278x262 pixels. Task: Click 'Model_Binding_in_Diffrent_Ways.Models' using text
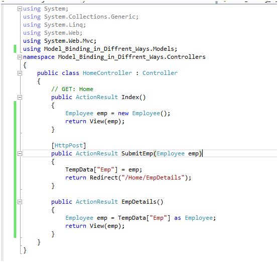click(x=109, y=49)
